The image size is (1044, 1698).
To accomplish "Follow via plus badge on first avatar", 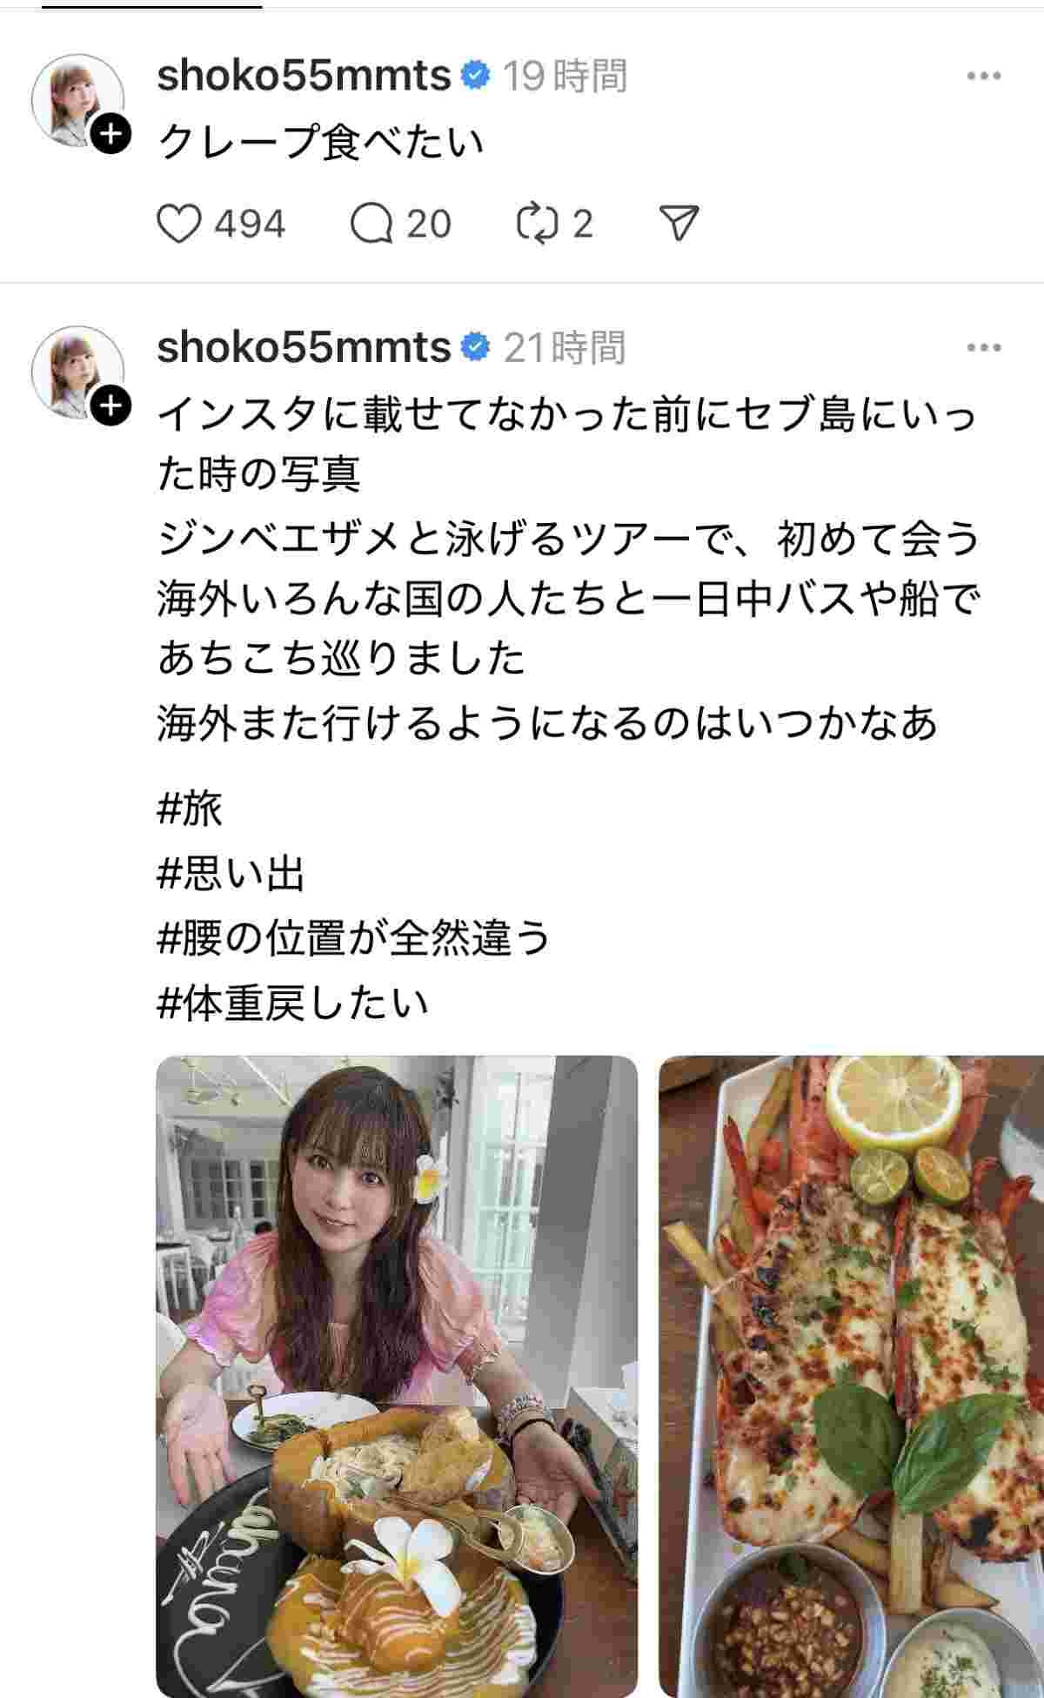I will (111, 134).
